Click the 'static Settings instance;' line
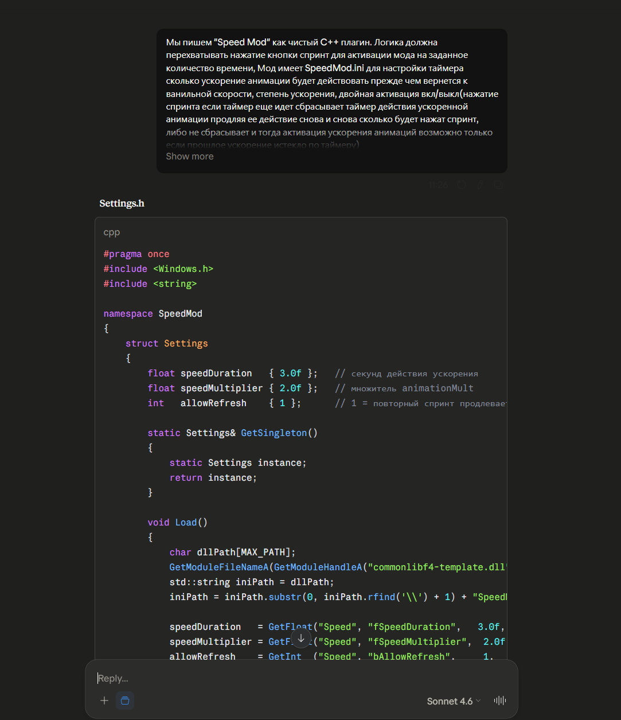621x720 pixels. pyautogui.click(x=238, y=463)
